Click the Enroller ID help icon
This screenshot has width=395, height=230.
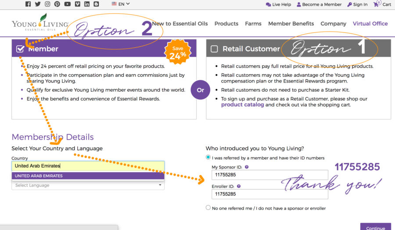(239, 186)
